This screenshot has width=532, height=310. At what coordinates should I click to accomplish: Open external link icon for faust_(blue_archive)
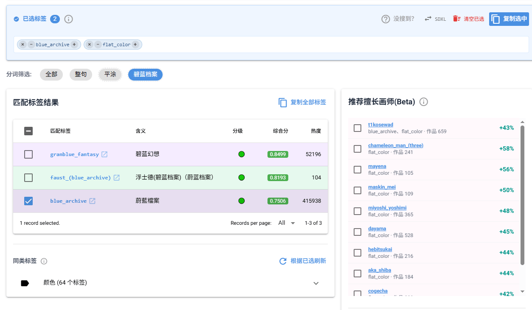tap(116, 178)
